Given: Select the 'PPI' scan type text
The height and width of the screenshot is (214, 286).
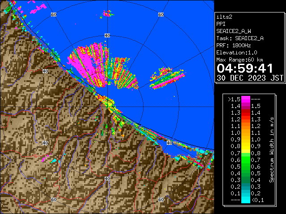Looking at the screenshot, I should coord(221,24).
